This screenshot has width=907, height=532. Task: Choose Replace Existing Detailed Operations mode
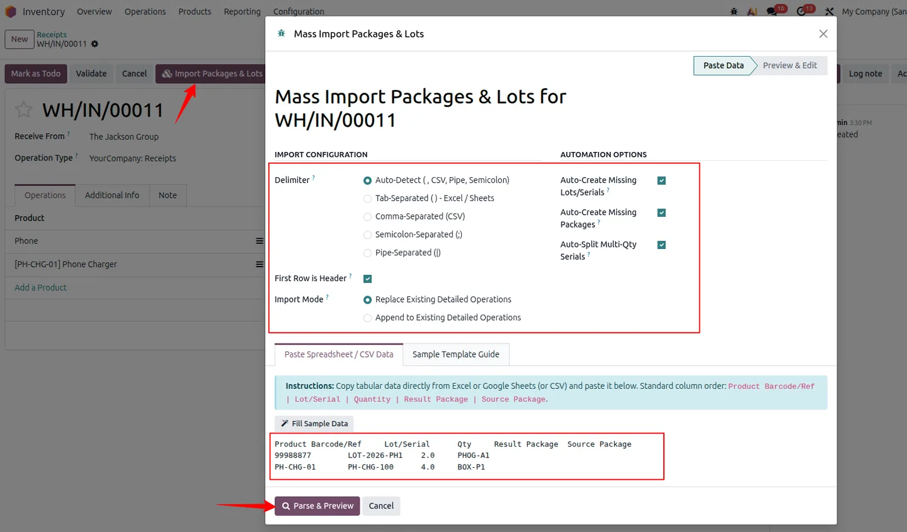click(367, 300)
